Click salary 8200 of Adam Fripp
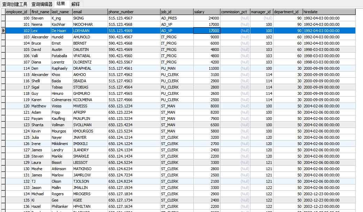 coord(207,112)
